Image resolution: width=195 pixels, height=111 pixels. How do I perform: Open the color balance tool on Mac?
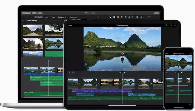(110, 17)
